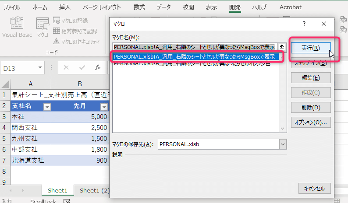Image resolution: width=348 pixels, height=203 pixels.
Task: Switch to the ホーム tab
Action: tap(40, 7)
